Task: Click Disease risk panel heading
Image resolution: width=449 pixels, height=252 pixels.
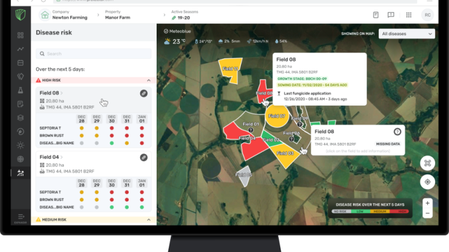Action: pos(54,33)
